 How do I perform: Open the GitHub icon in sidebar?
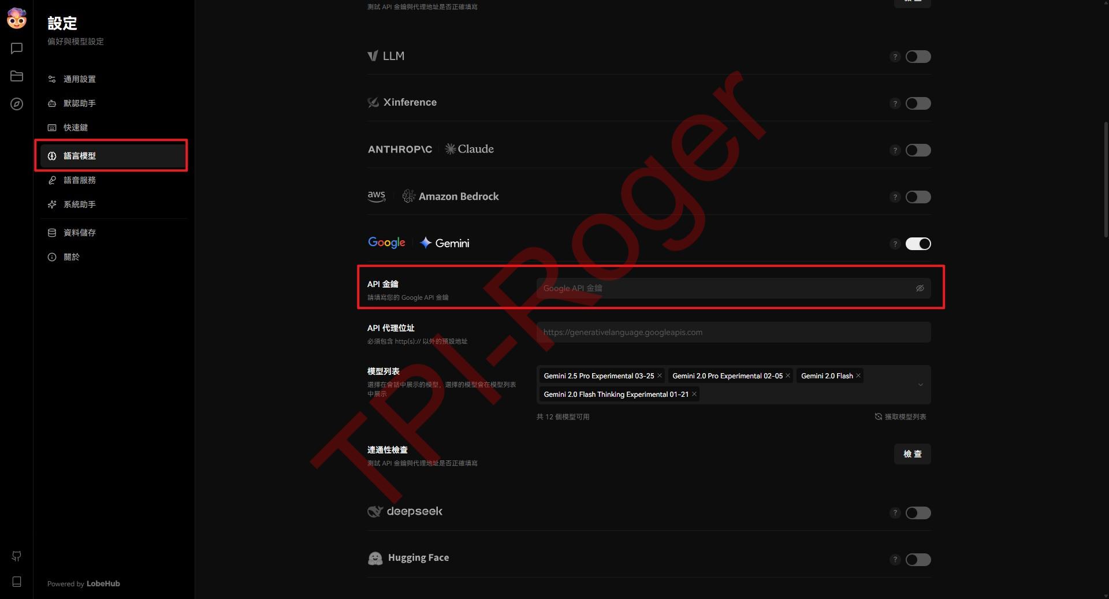pyautogui.click(x=17, y=556)
